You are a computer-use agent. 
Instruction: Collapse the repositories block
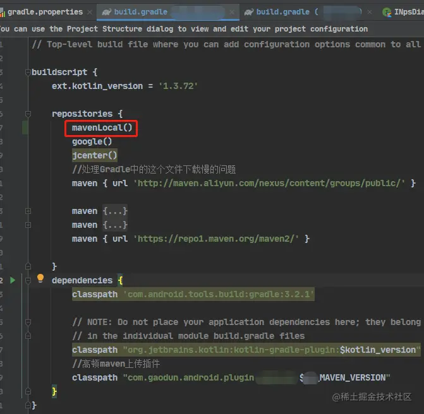point(28,114)
